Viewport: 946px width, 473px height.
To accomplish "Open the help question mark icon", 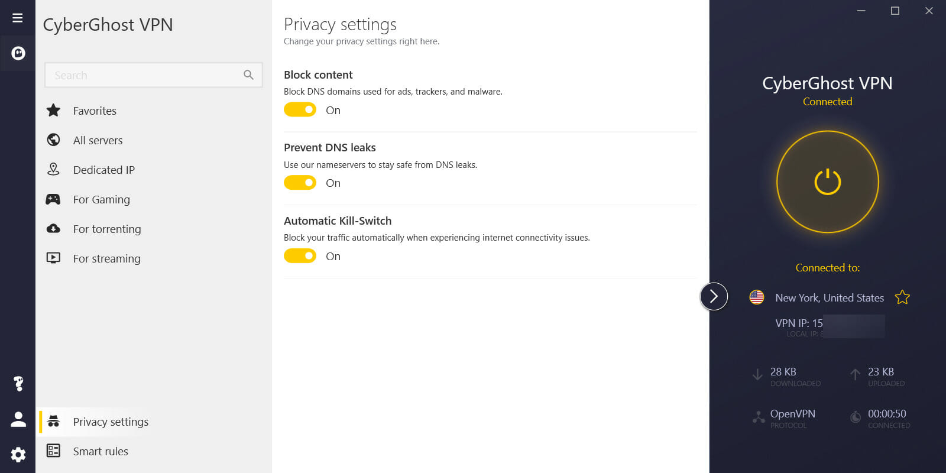I will 18,384.
